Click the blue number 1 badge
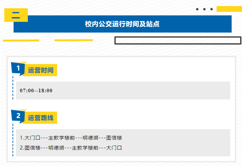Viewport: 242px width, 166px height. click(x=17, y=68)
